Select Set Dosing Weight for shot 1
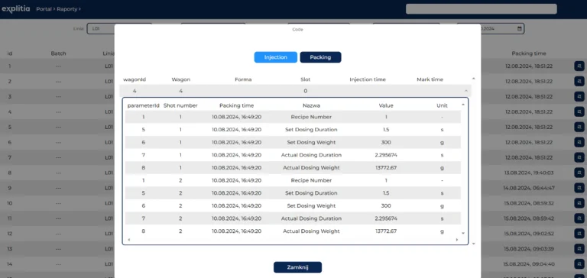Image resolution: width=587 pixels, height=278 pixels. click(293, 142)
